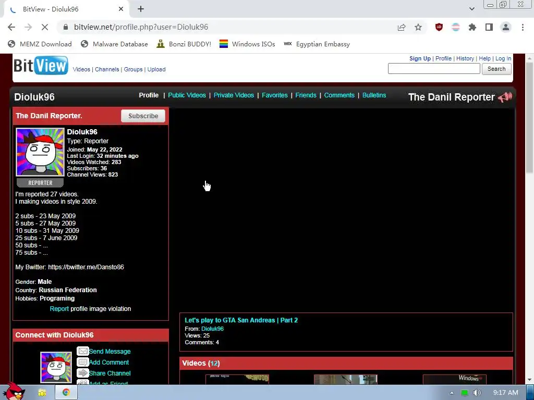Click the browser forward arrow
534x400 pixels.
28,27
